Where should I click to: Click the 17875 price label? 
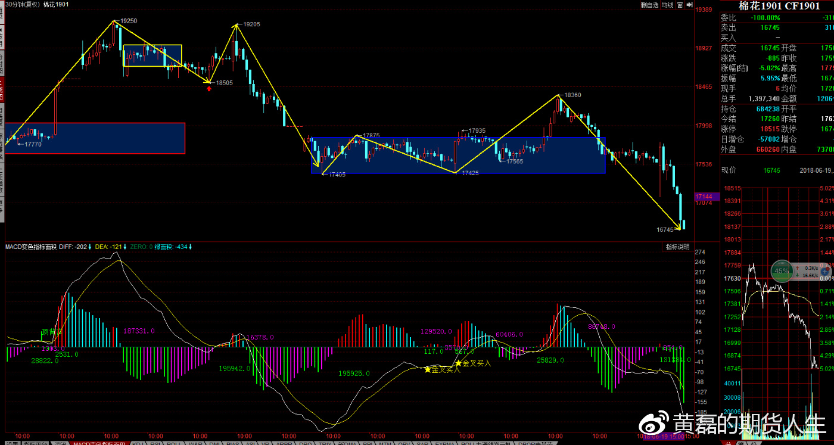pyautogui.click(x=371, y=136)
